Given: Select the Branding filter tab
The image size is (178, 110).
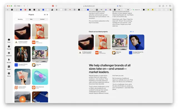Looking at the screenshot, I should click(x=20, y=19).
